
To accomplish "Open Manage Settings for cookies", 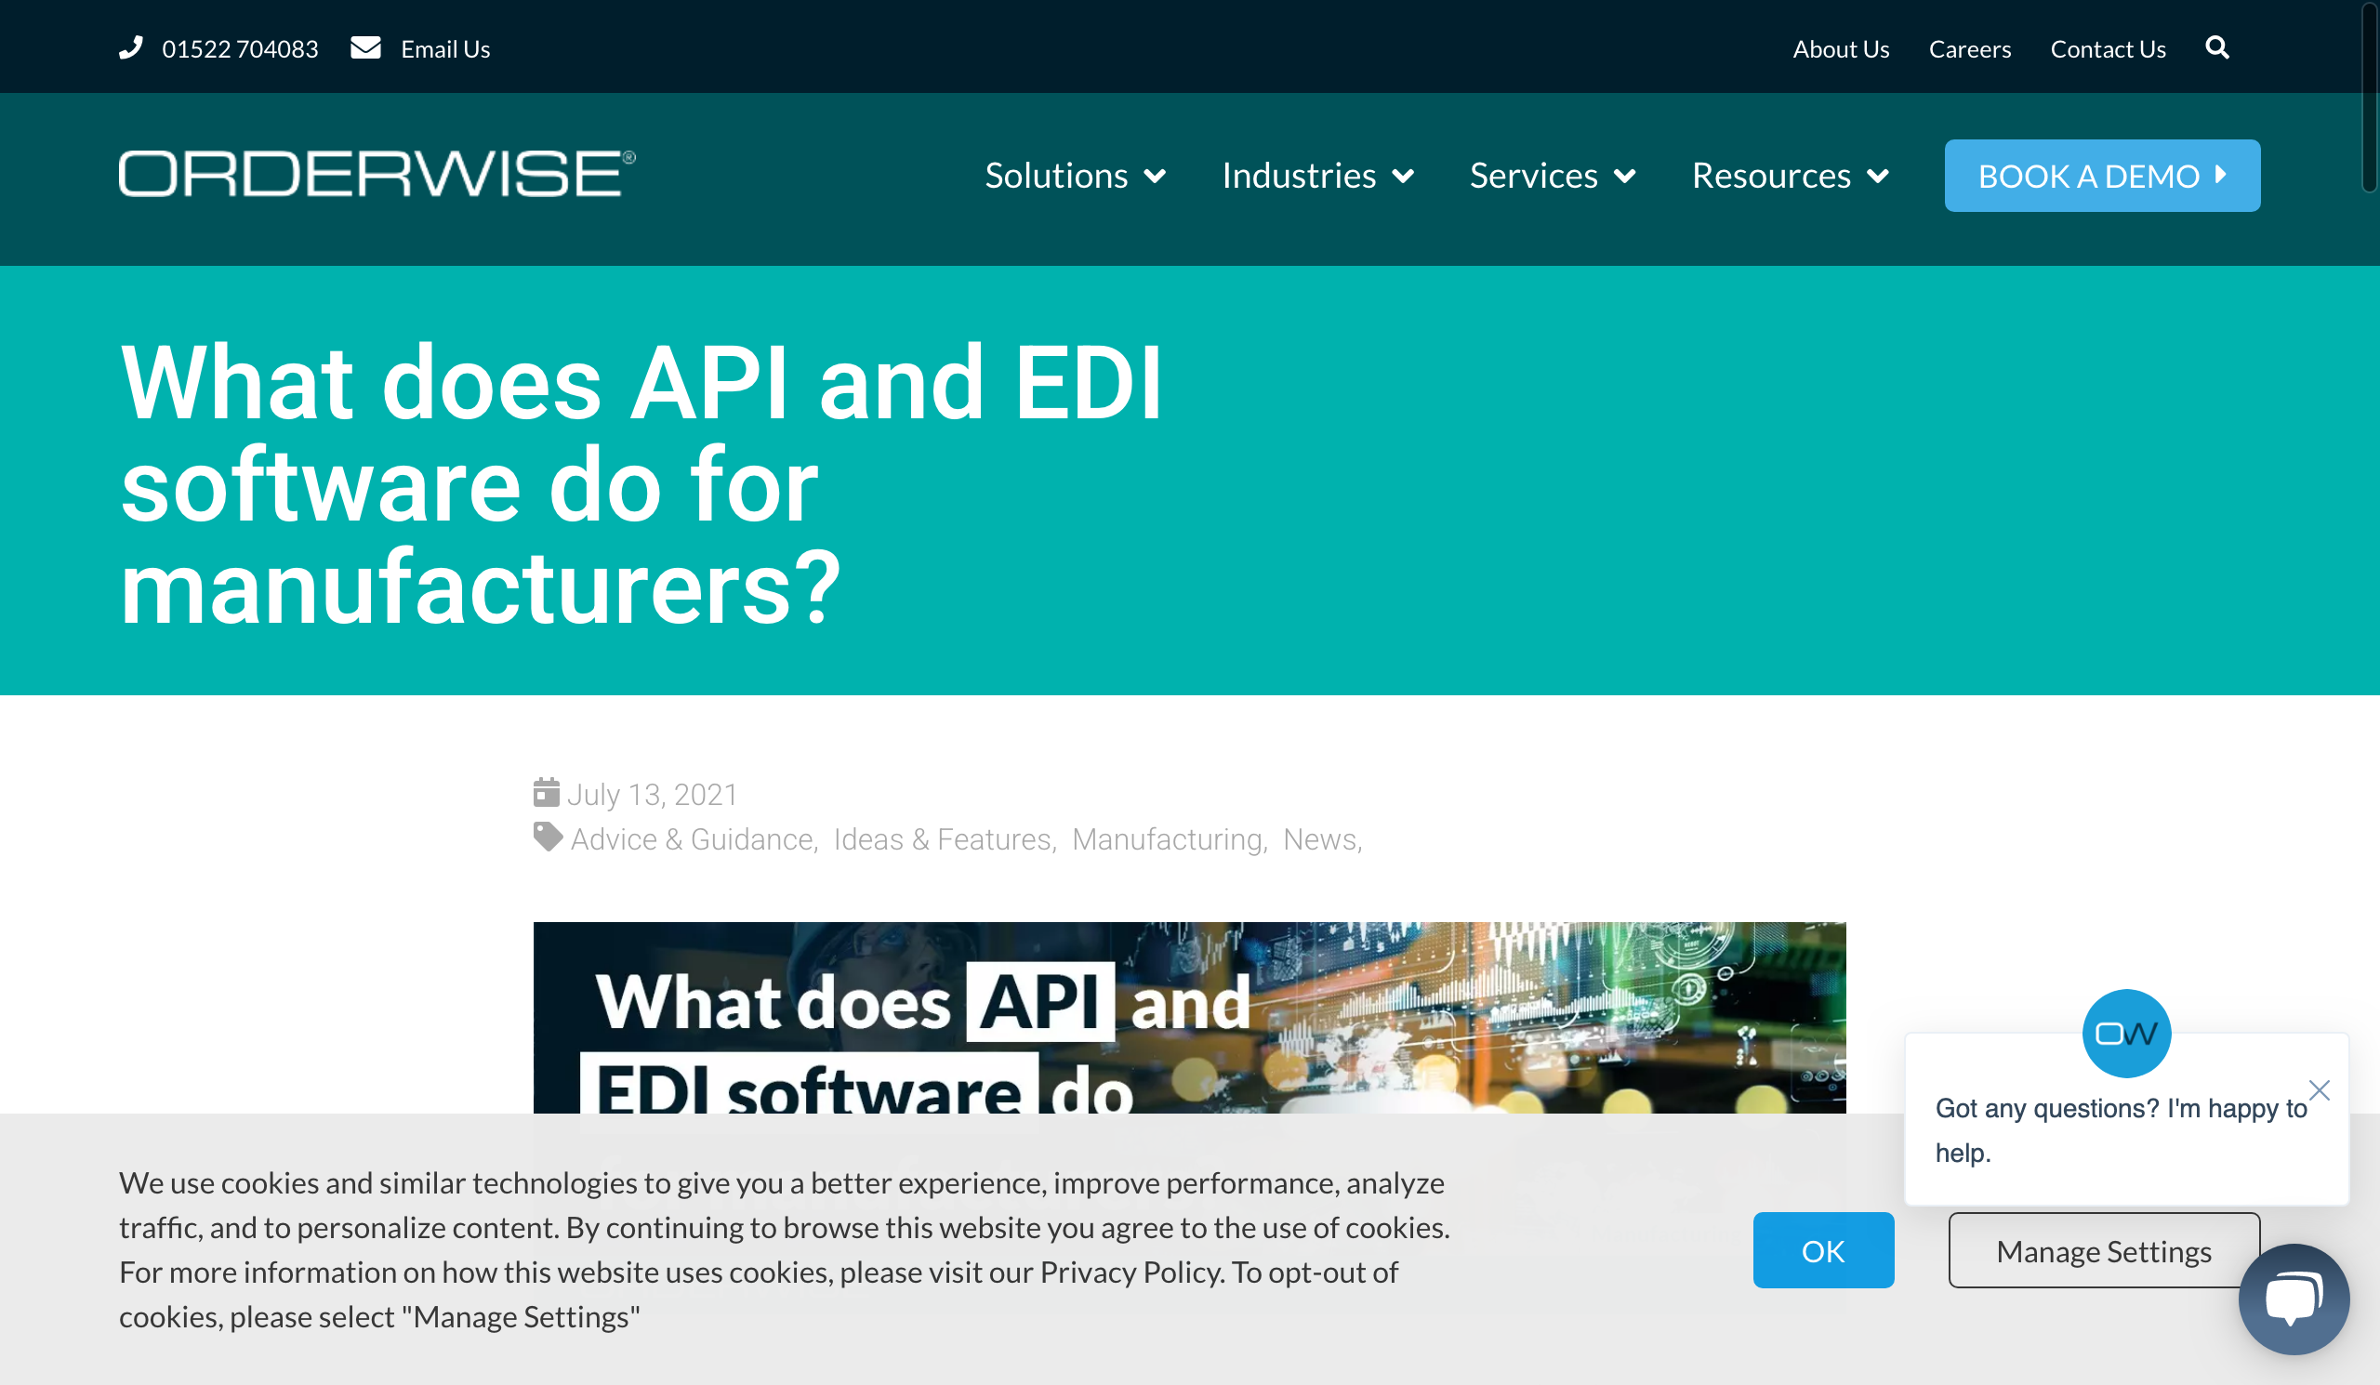I will [2103, 1250].
